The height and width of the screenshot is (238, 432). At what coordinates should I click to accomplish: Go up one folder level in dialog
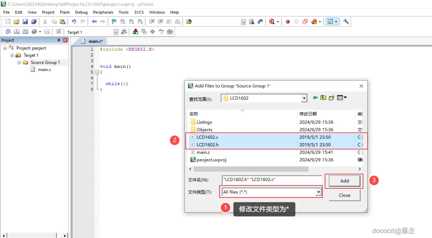pos(323,97)
